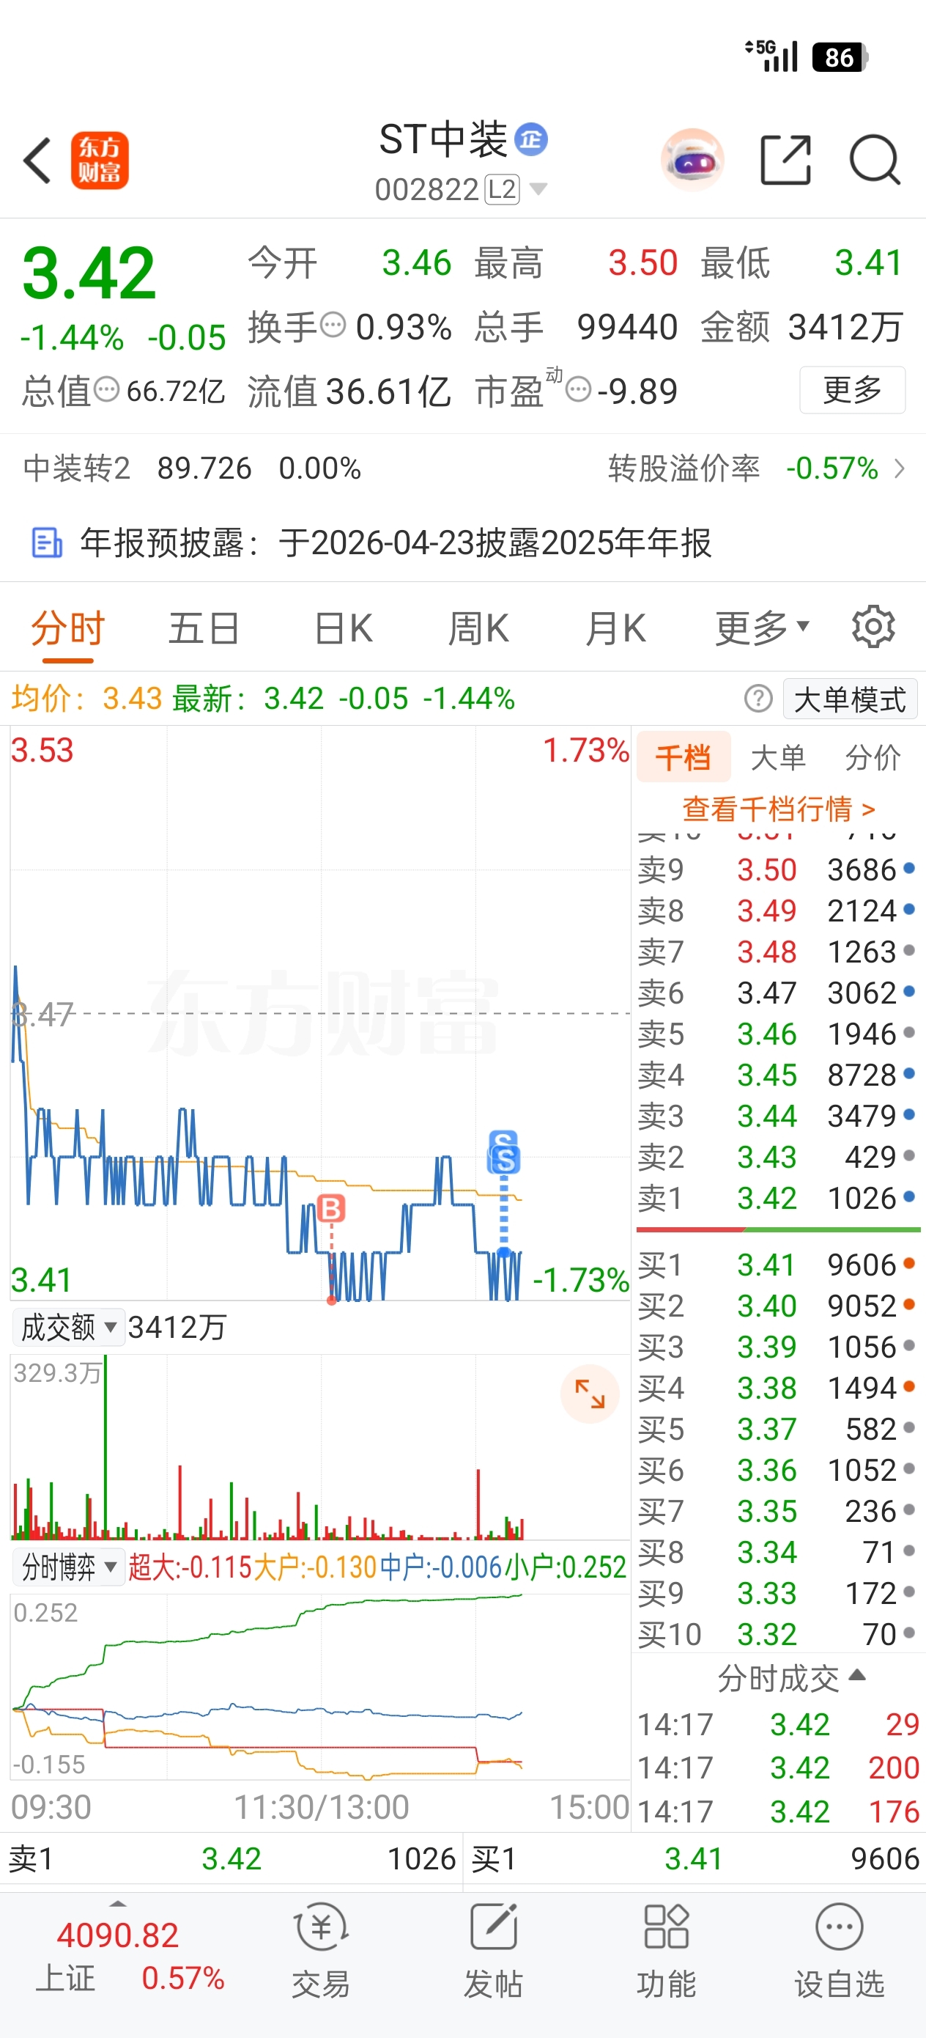Open the 东方财富 logo home icon
The height and width of the screenshot is (2038, 926).
[100, 161]
